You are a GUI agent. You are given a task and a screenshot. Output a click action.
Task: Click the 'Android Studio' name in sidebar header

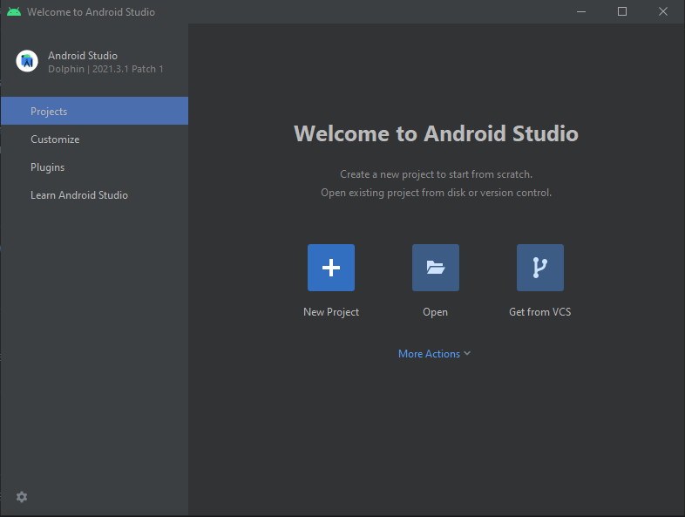[x=83, y=56]
